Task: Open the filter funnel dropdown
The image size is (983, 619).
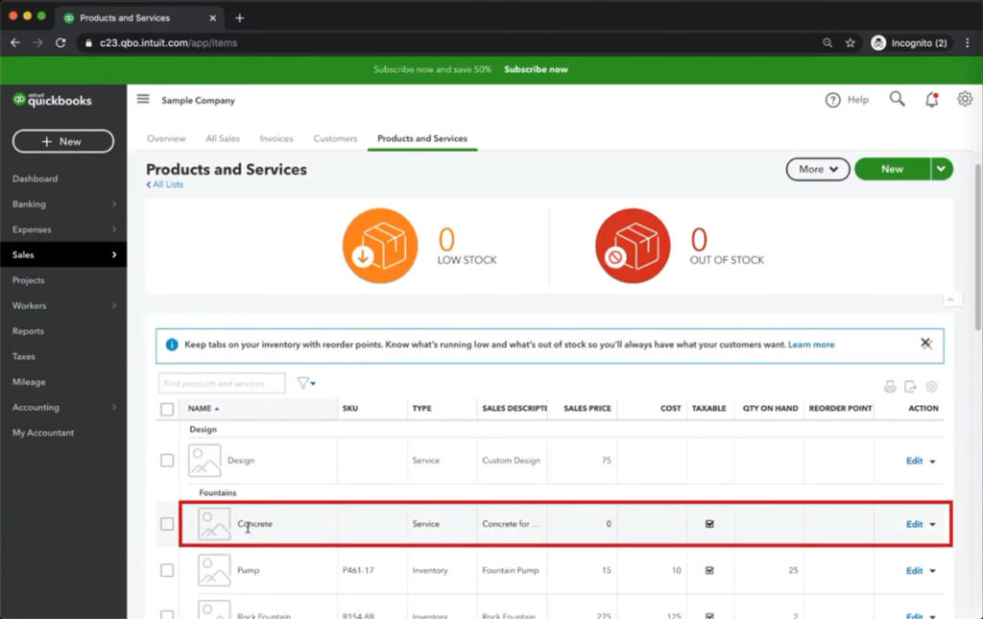Action: [306, 383]
